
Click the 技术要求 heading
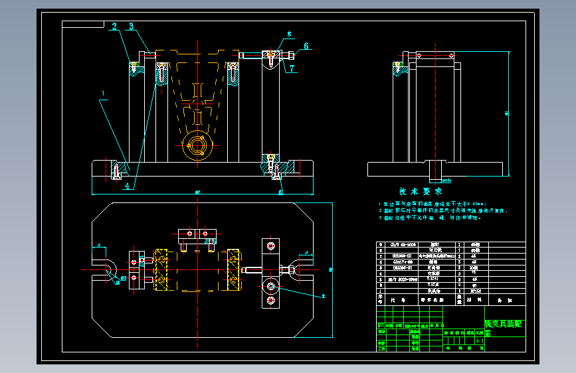click(421, 191)
